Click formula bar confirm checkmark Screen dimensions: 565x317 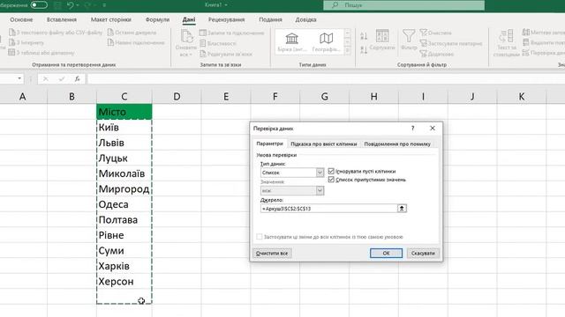(62, 78)
